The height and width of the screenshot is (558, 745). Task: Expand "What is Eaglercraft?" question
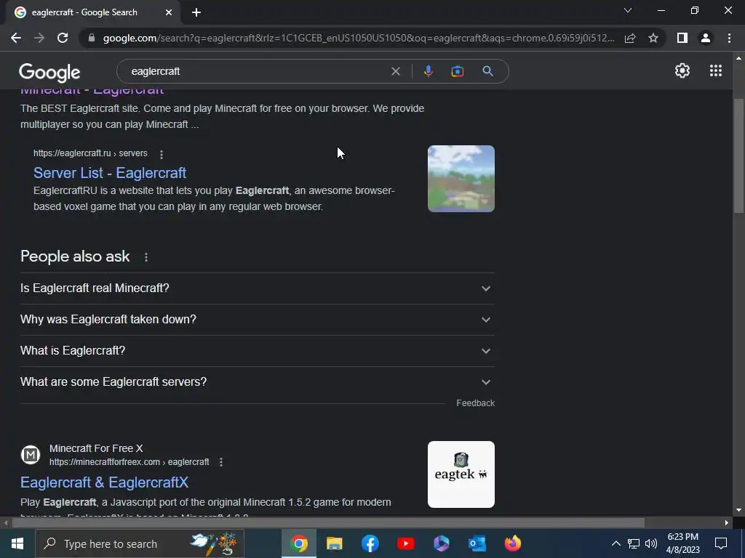coord(258,351)
